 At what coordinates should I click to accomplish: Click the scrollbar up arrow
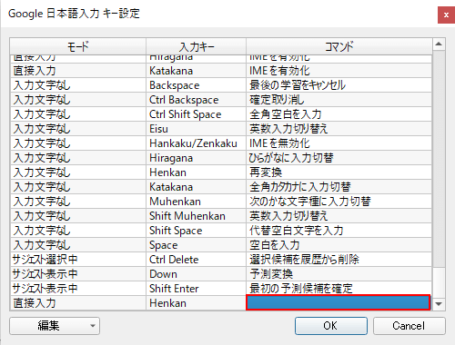coord(439,44)
